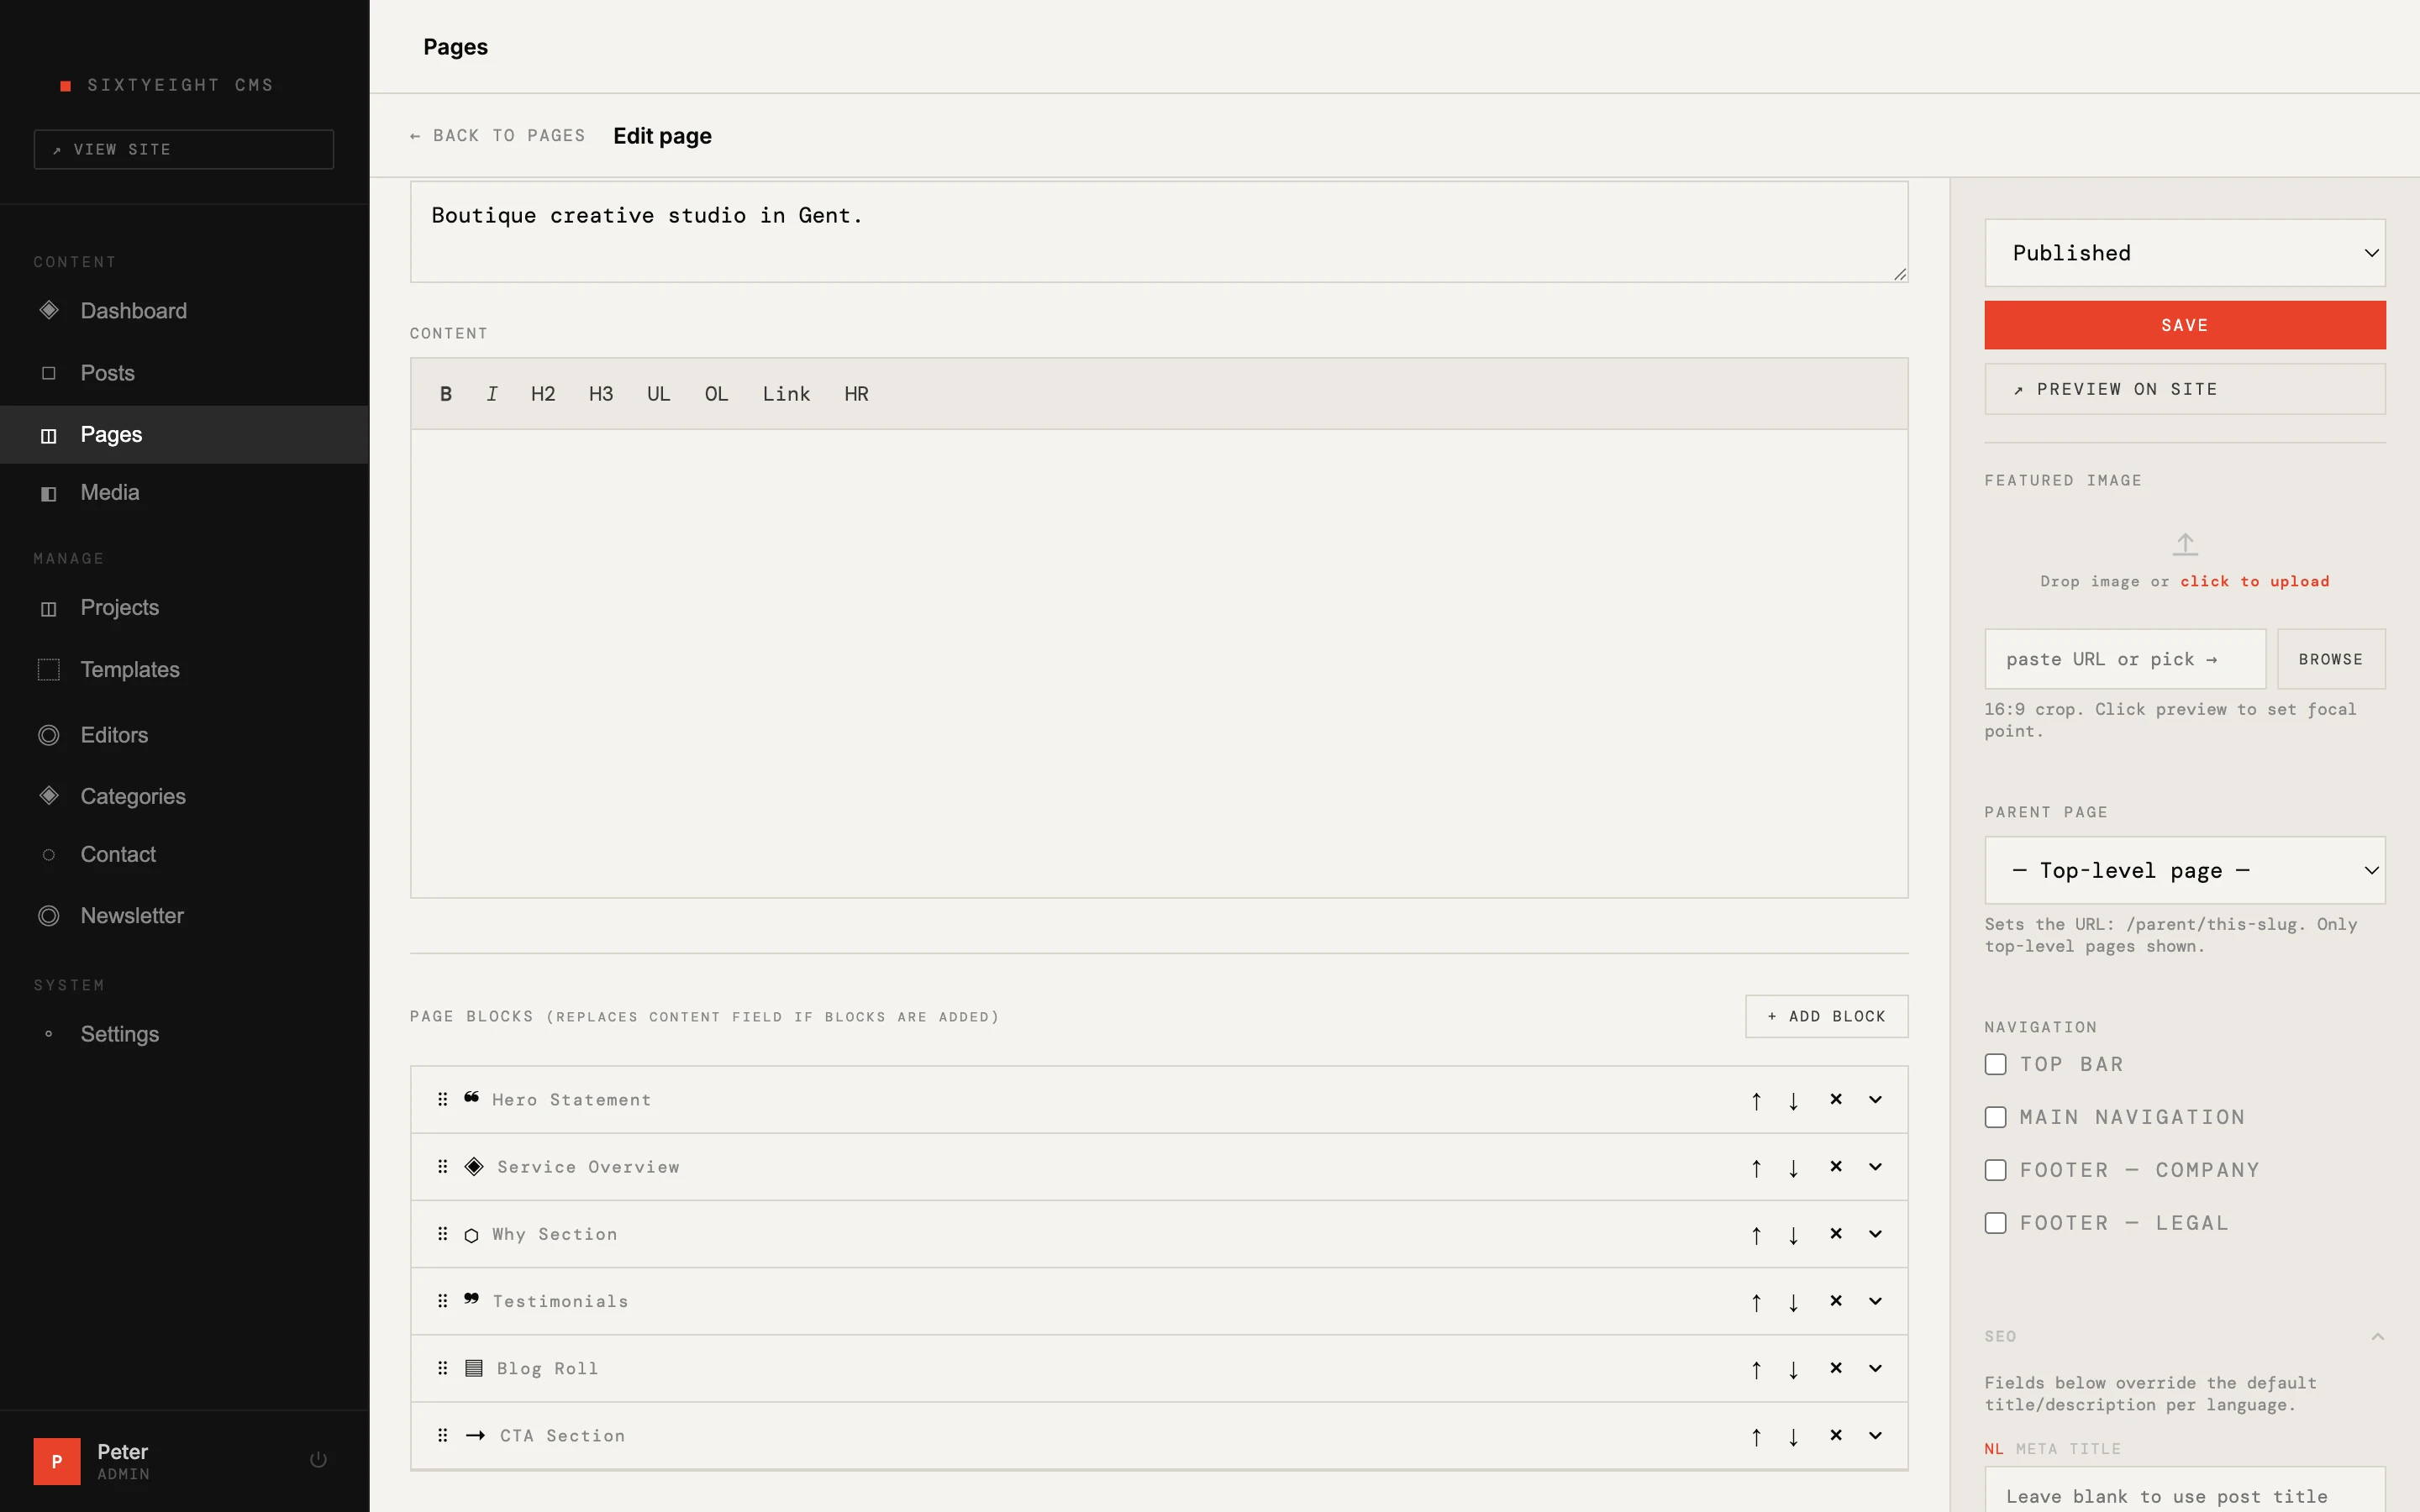The image size is (2420, 1512).
Task: Apply italic formatting
Action: pyautogui.click(x=492, y=394)
